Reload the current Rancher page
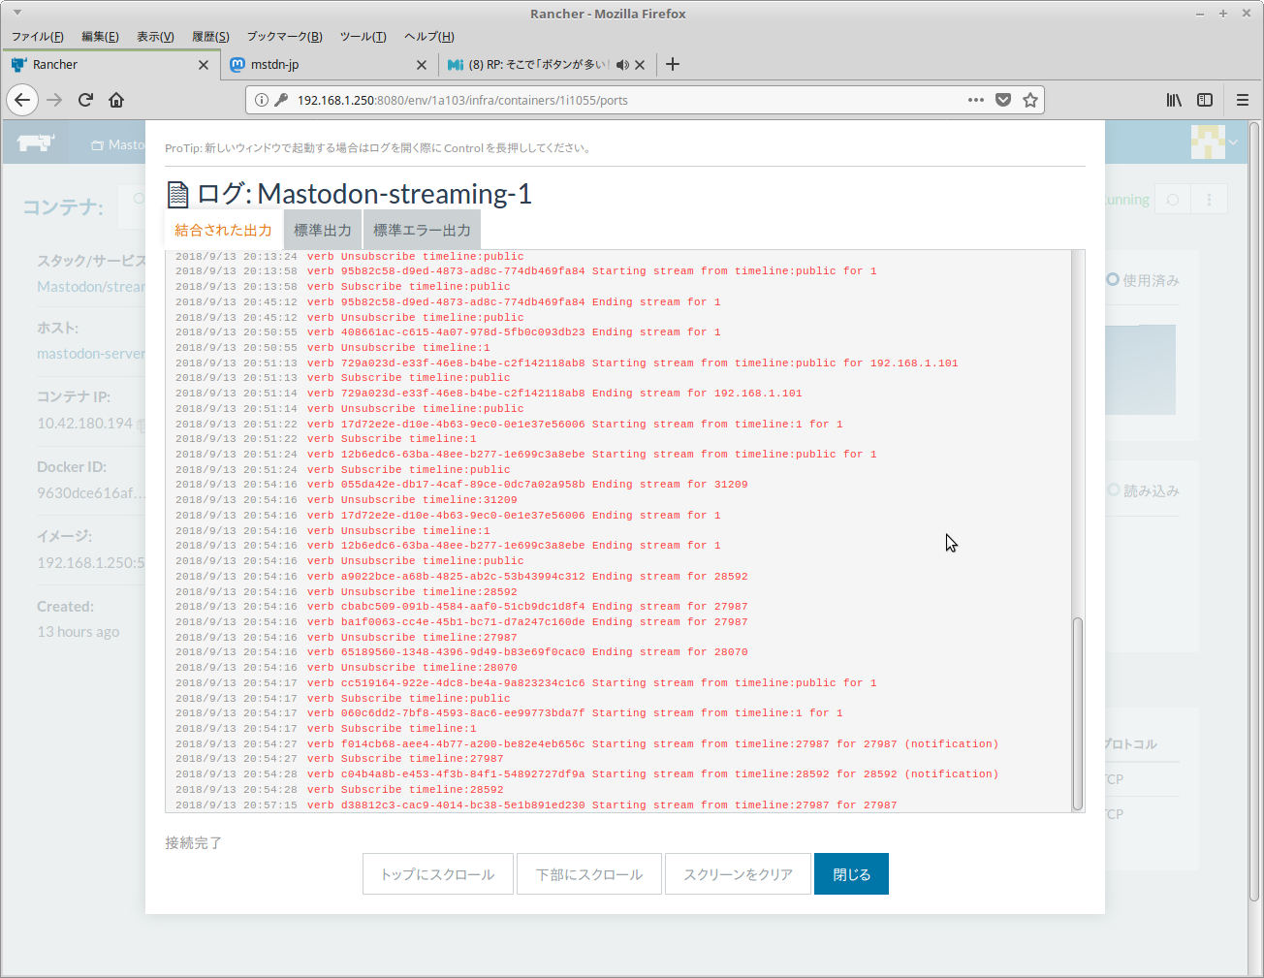 tap(85, 100)
